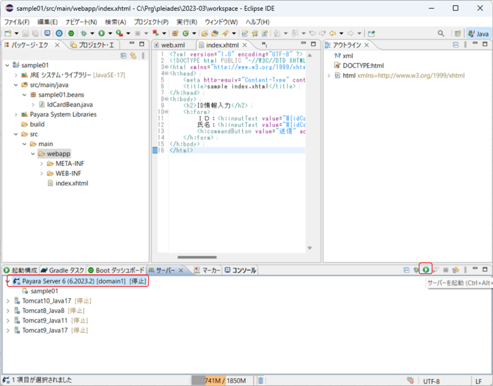Open the New wizard dropdown arrow
The width and height of the screenshot is (493, 386).
16,33
